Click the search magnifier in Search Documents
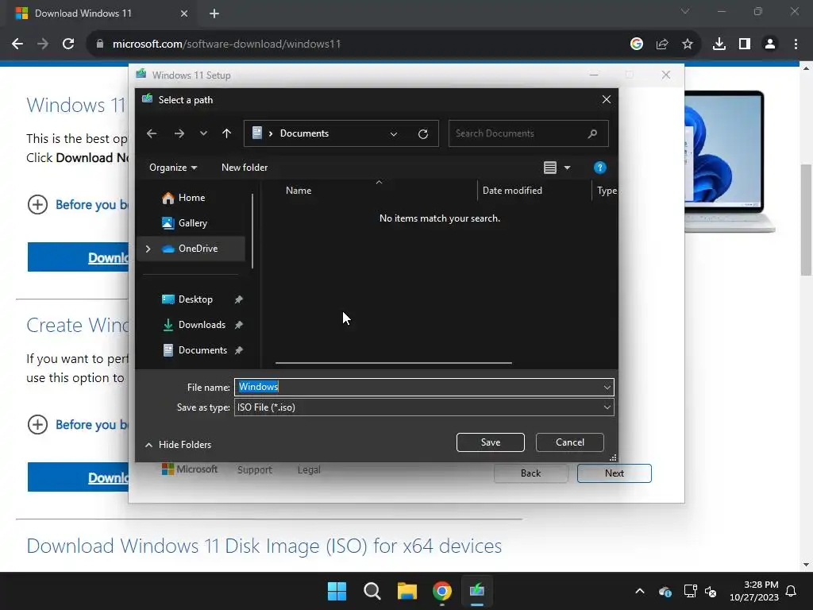Image resolution: width=813 pixels, height=610 pixels. [592, 133]
